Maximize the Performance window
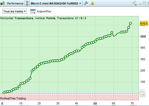The height and width of the screenshot is (106, 149). pyautogui.click(x=145, y=3)
